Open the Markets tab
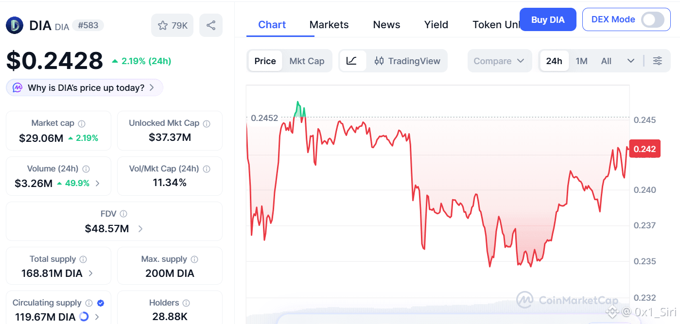Image resolution: width=680 pixels, height=324 pixels. tap(329, 25)
